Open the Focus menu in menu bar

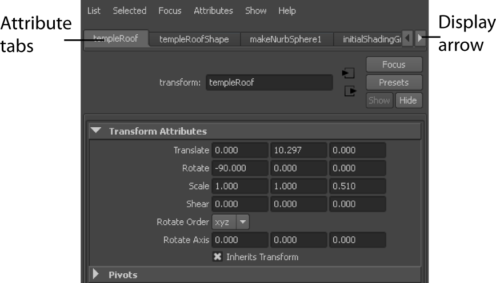pos(170,11)
